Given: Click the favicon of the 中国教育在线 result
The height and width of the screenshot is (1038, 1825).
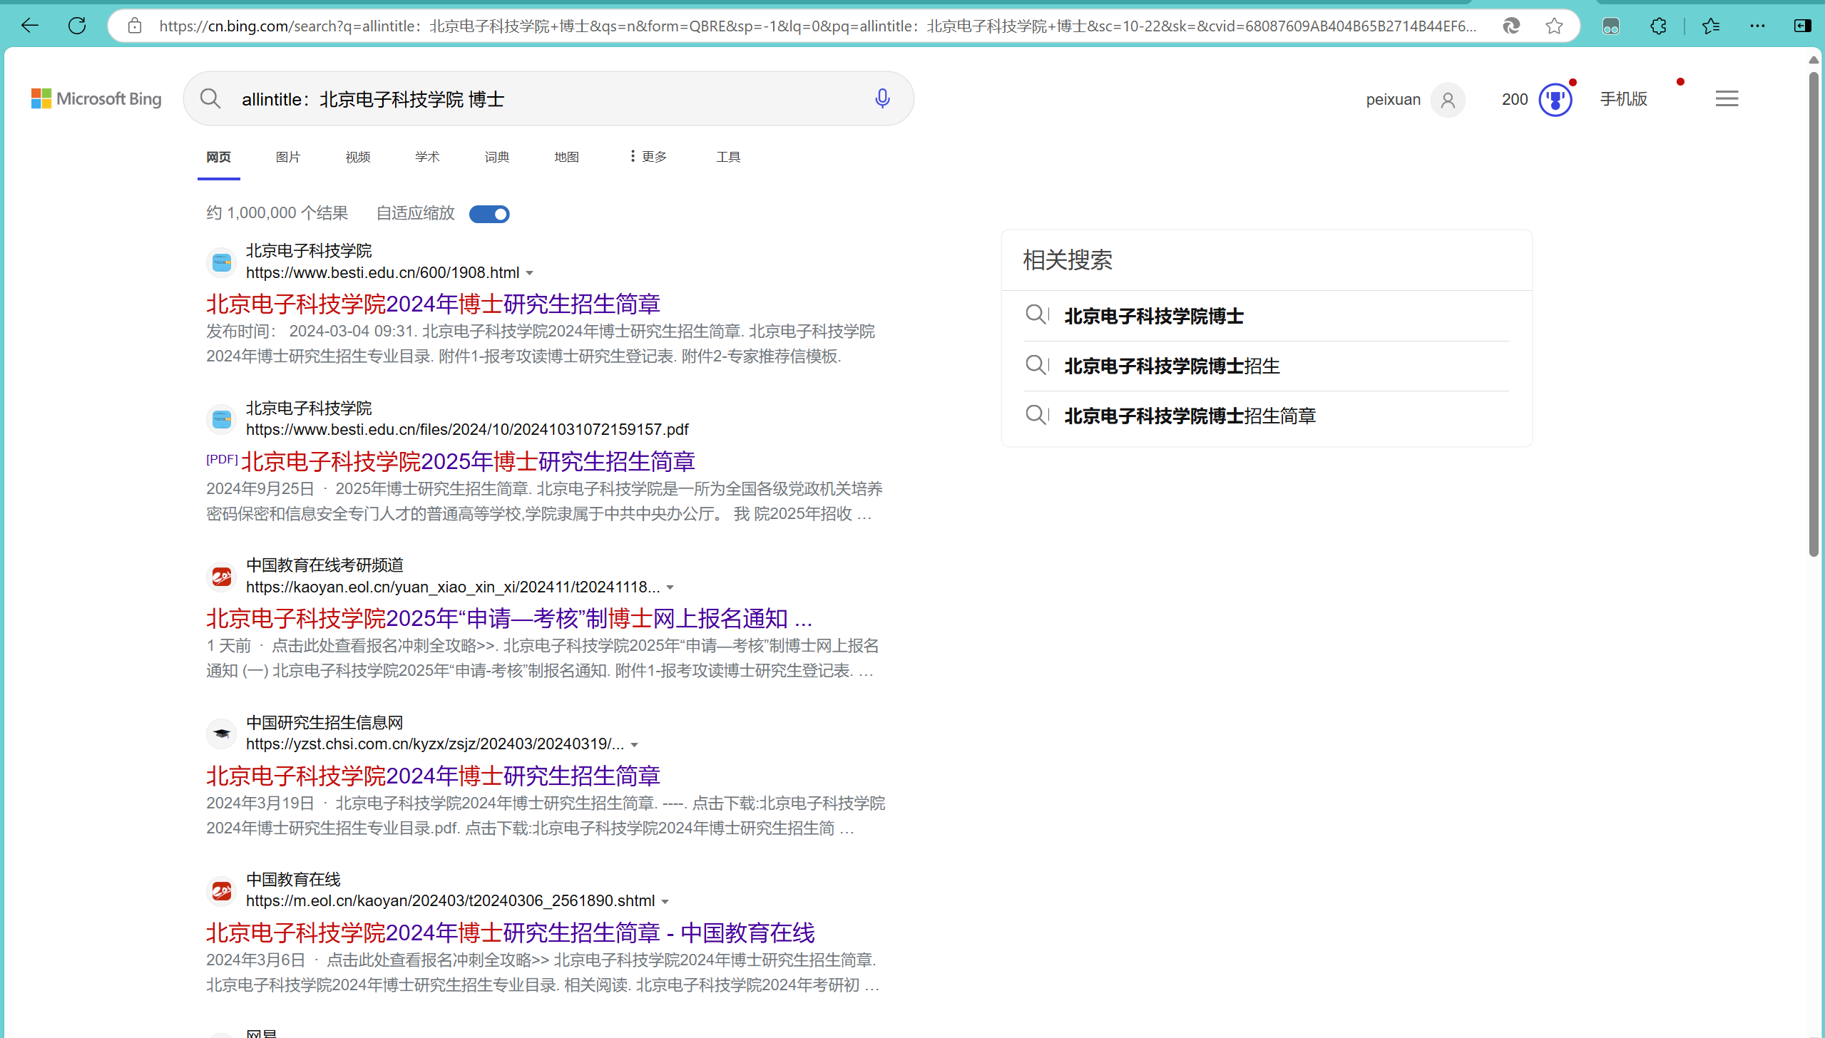Looking at the screenshot, I should tap(222, 891).
